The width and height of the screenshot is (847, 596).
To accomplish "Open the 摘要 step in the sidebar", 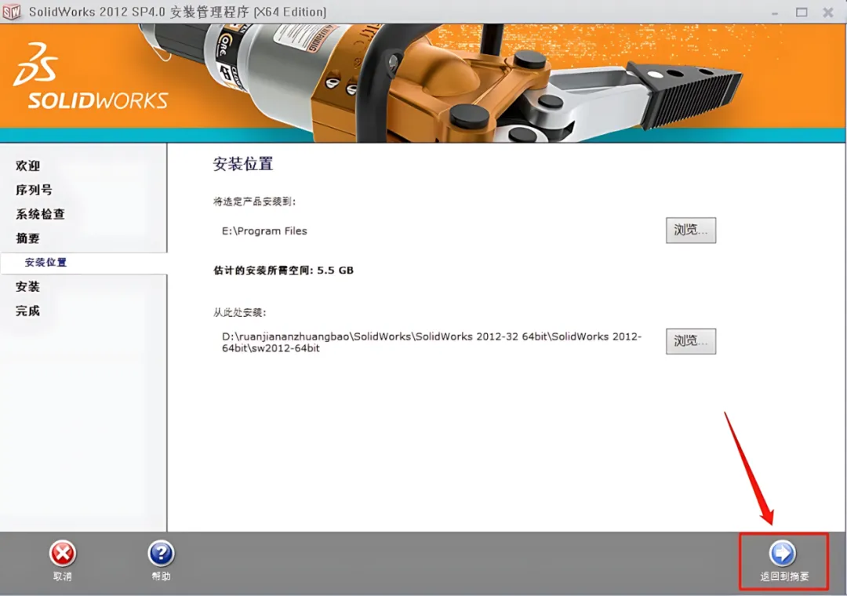I will pos(27,238).
